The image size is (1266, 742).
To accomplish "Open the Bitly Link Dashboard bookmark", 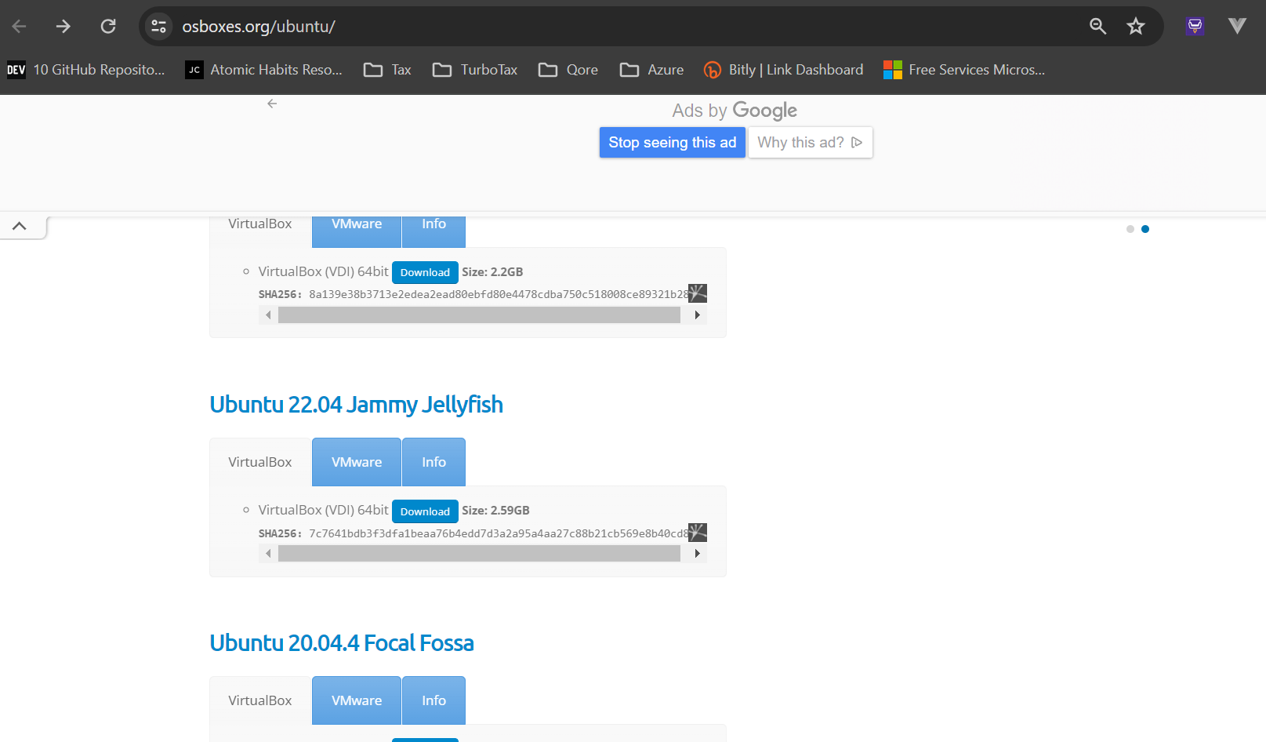I will [784, 70].
